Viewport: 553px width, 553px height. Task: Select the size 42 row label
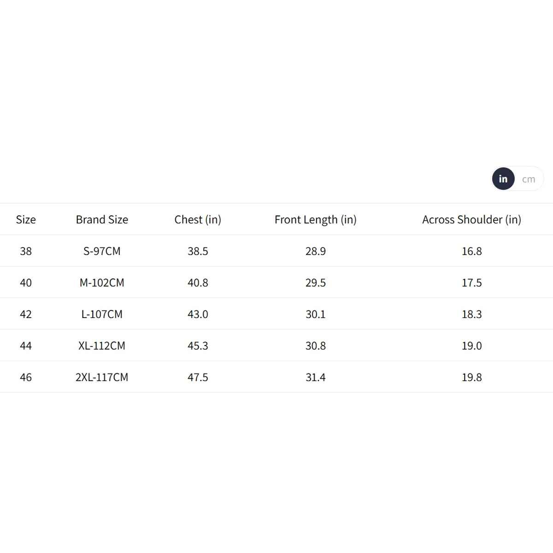26,314
